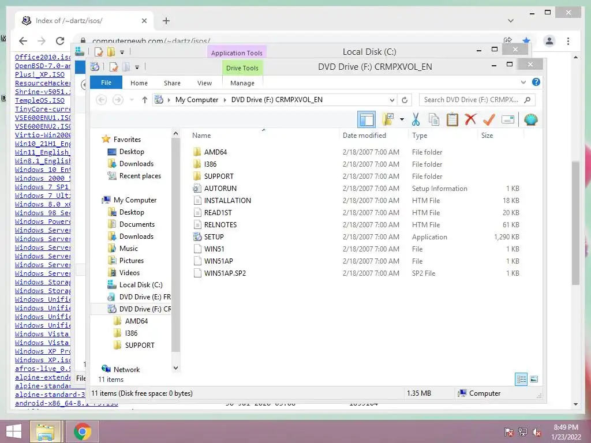Screen dimensions: 591x443
Task: Click the Windows Start button
Action: 14,431
